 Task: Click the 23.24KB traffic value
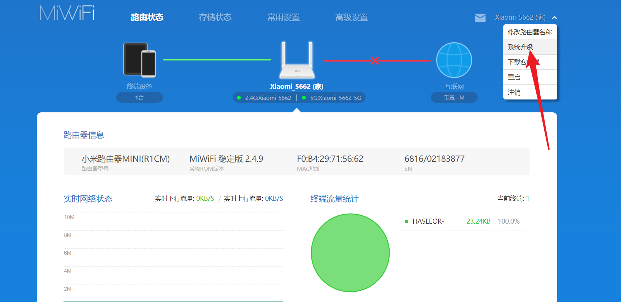[x=478, y=221]
